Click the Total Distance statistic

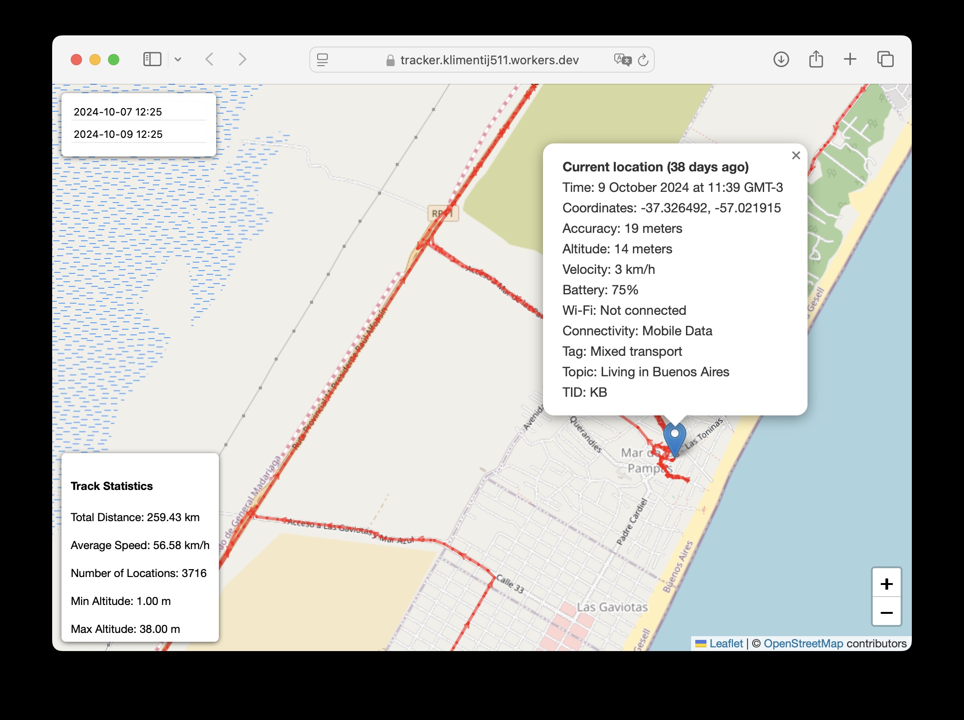click(x=135, y=517)
